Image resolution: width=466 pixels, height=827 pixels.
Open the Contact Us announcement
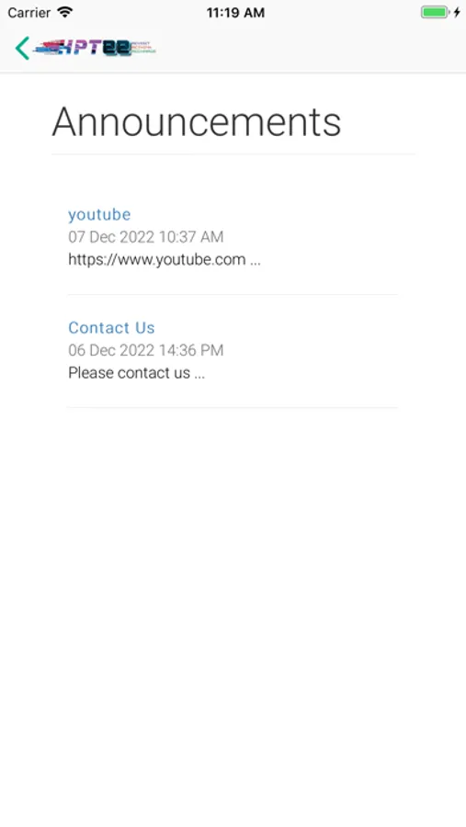[111, 327]
